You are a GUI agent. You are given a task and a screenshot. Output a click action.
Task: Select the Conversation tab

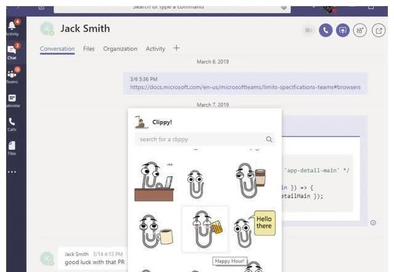57,49
